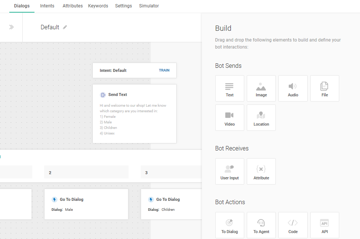Select the To Dialog action tile
This screenshot has height=239, width=360.
(229, 225)
